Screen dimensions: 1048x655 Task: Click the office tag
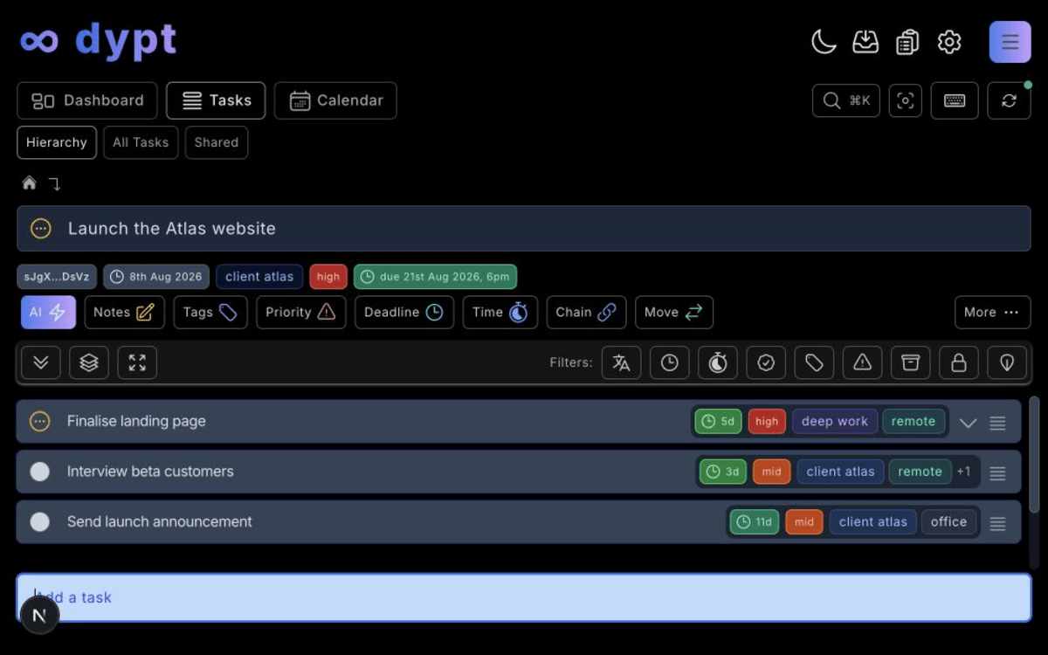pos(948,522)
